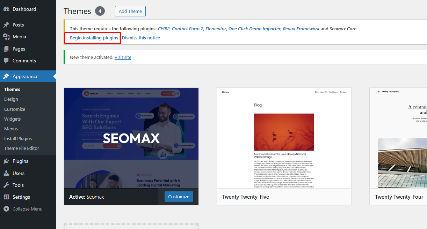
Task: Open the Plugins menu item
Action: [x=28, y=161]
